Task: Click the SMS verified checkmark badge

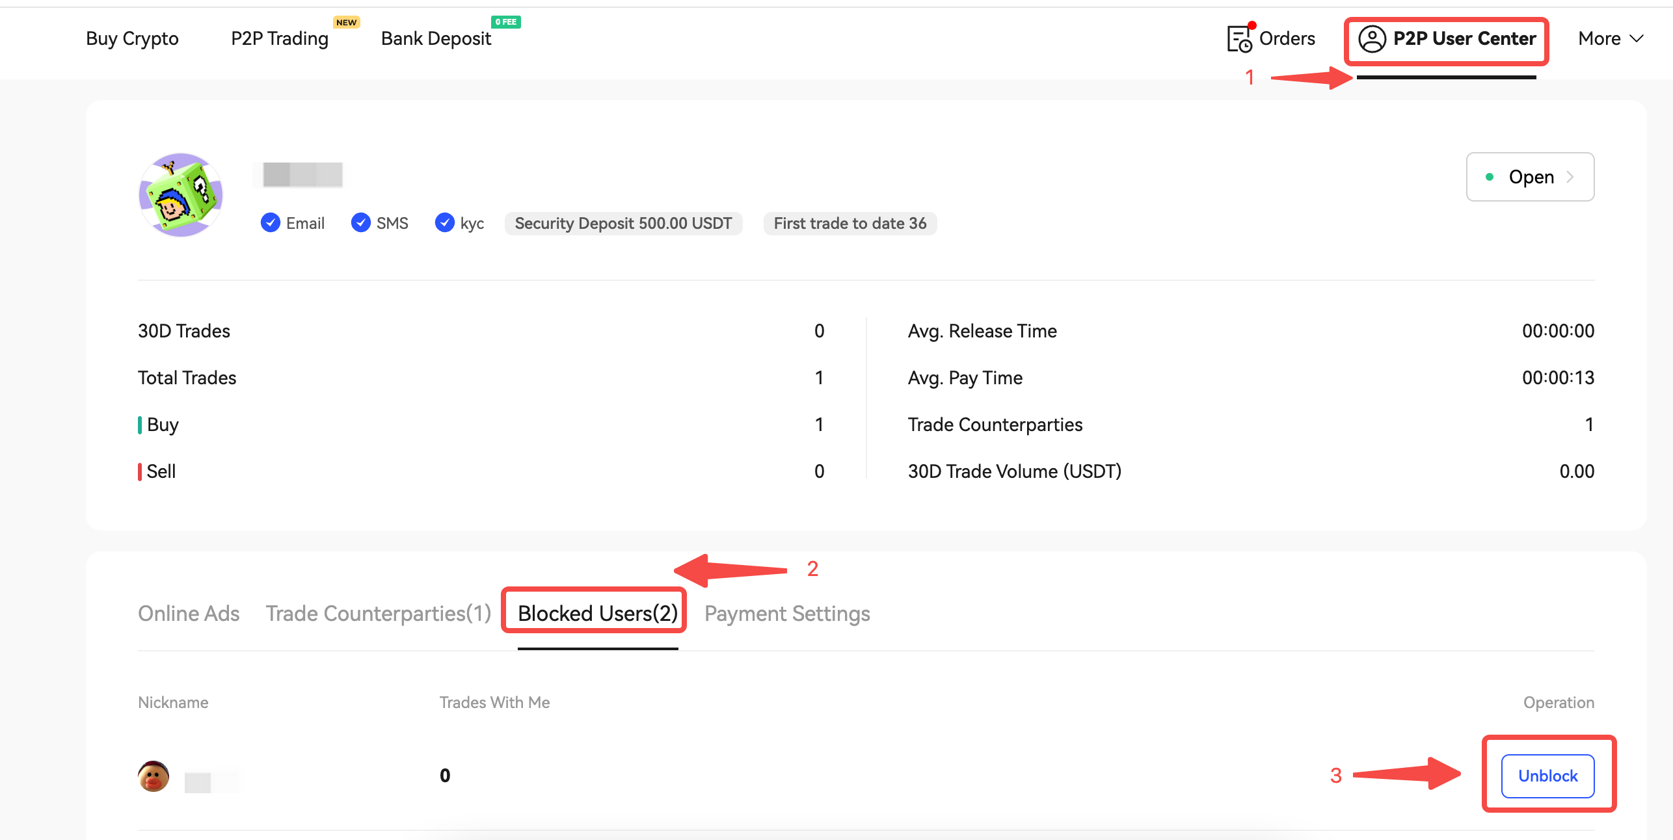Action: tap(360, 223)
